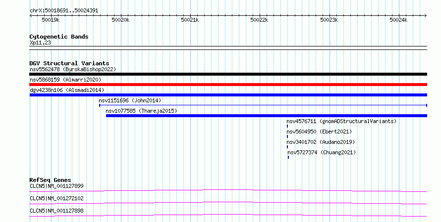Click the nsv3401702 (Audano2019) label

click(321, 142)
